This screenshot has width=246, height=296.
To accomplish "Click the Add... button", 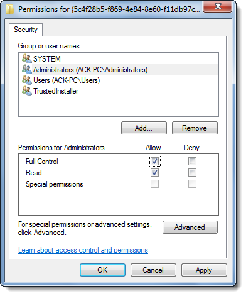I will click(144, 128).
